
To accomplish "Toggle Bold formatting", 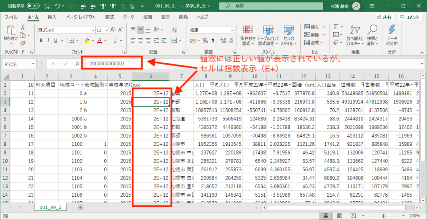I will pyautogui.click(x=41, y=40).
